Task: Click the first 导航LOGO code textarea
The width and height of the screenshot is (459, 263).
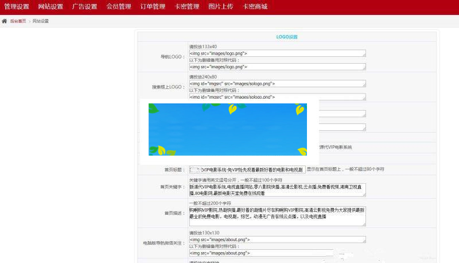Action: coord(277,53)
